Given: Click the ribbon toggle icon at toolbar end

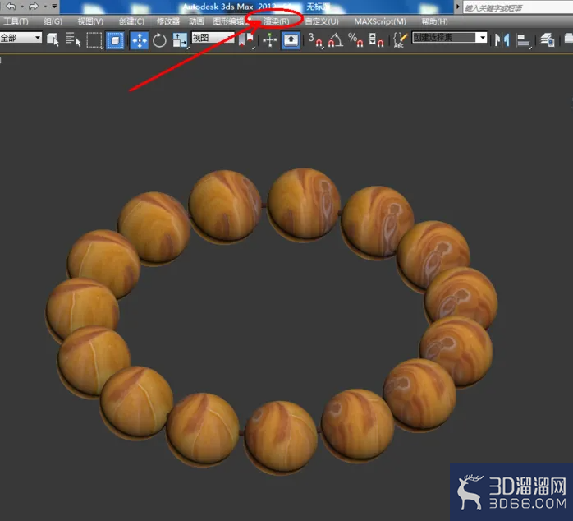Looking at the screenshot, I should pos(568,39).
